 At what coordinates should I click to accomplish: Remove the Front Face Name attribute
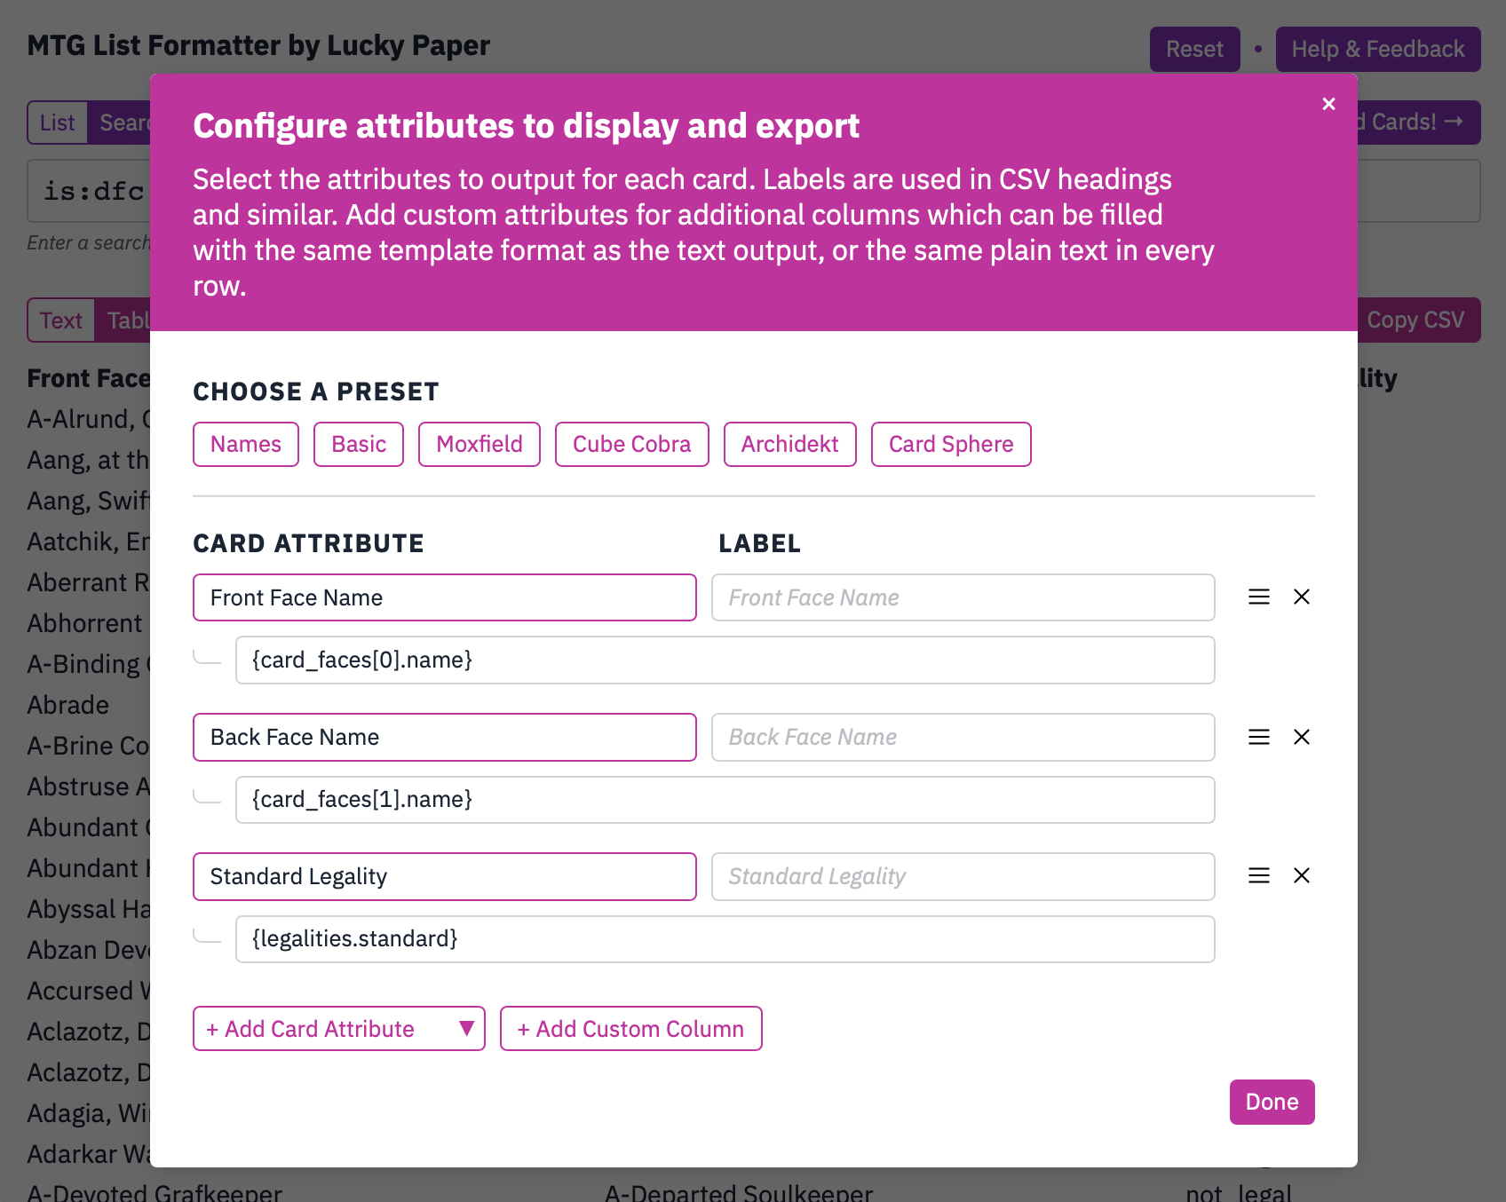(x=1302, y=597)
